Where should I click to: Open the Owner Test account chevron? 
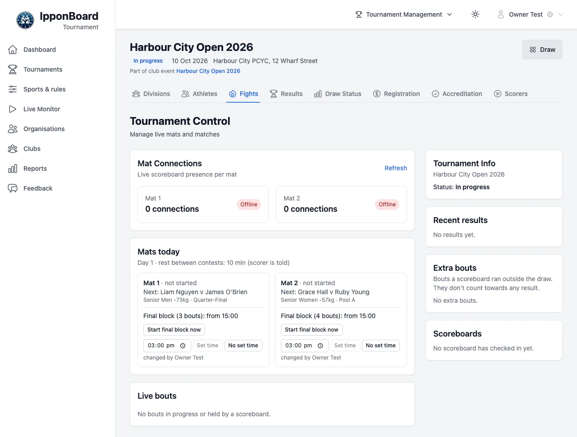[x=561, y=14]
